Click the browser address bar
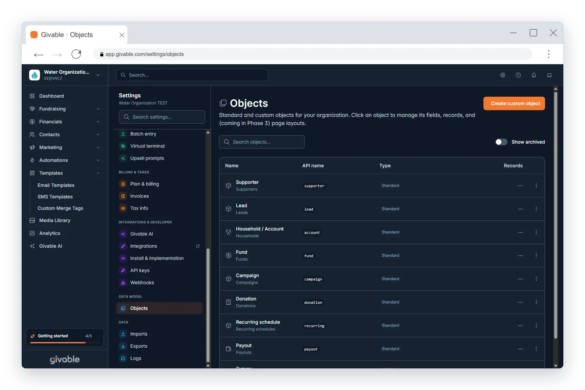Image resolution: width=585 pixels, height=390 pixels. [x=312, y=54]
